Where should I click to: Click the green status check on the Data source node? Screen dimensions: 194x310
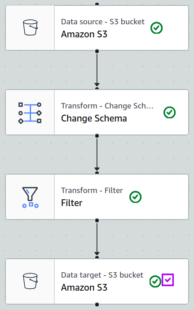pyautogui.click(x=157, y=28)
